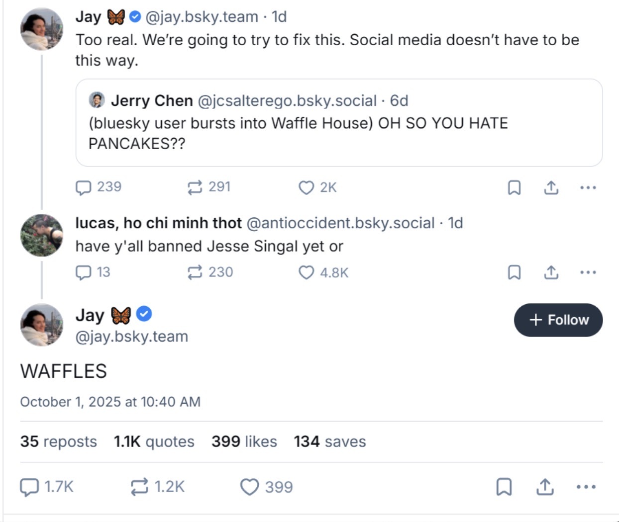Reply to the WAFFLES post
This screenshot has width=619, height=522.
[29, 487]
